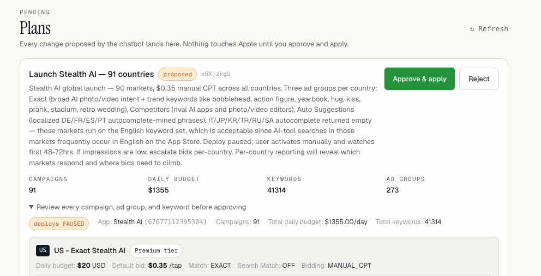Select the 'Launch Stealth AI — 91 countries' title
Image resolution: width=541 pixels, height=276 pixels.
pos(92,74)
